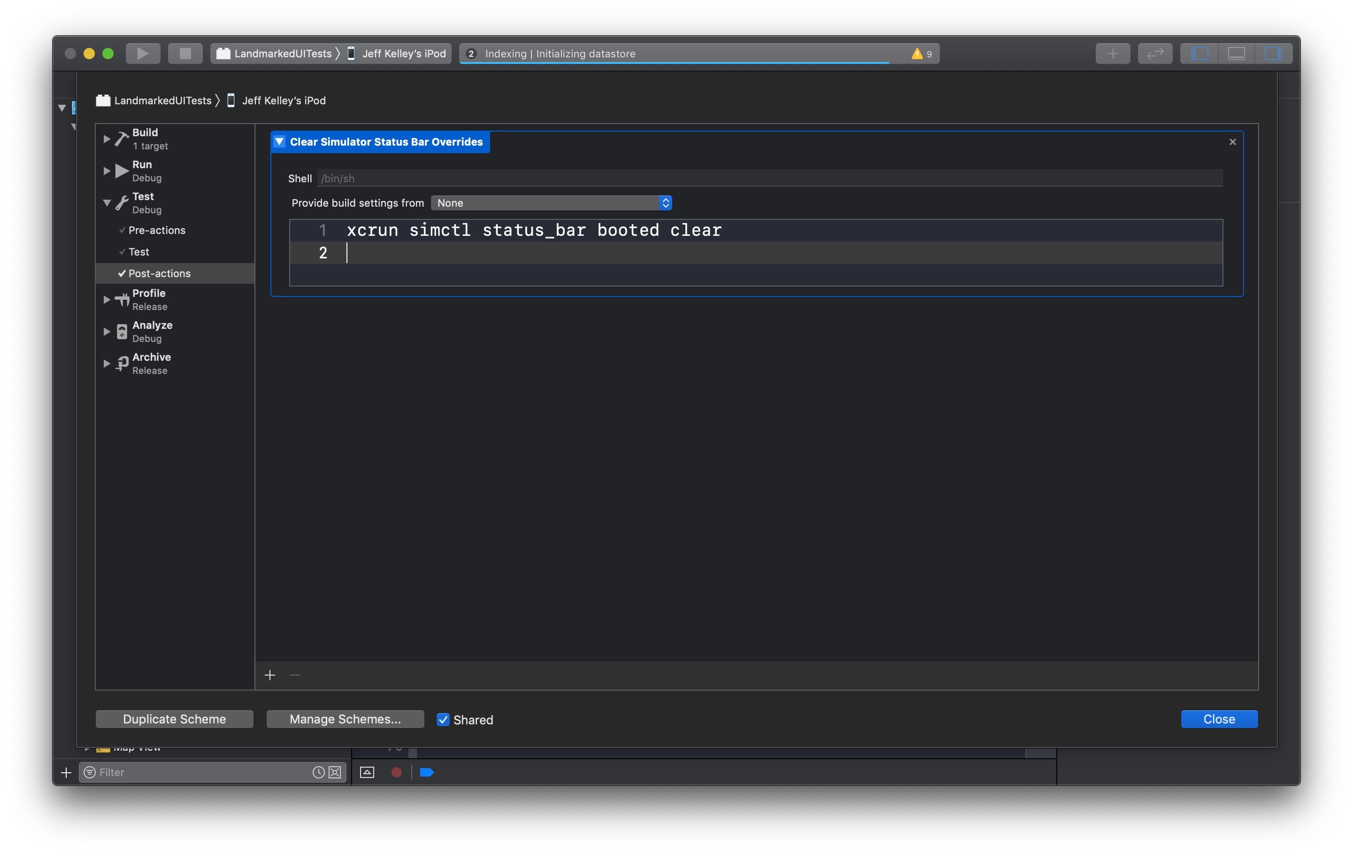Click the red record UI test button
Viewport: 1353px width, 855px height.
point(396,772)
